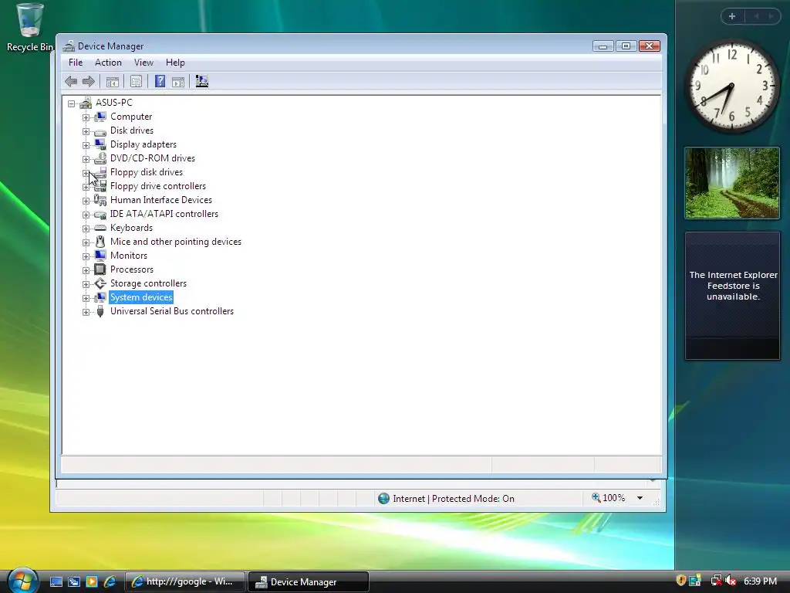The width and height of the screenshot is (790, 593).
Task: Click the Disk drives icon
Action: coord(100,131)
